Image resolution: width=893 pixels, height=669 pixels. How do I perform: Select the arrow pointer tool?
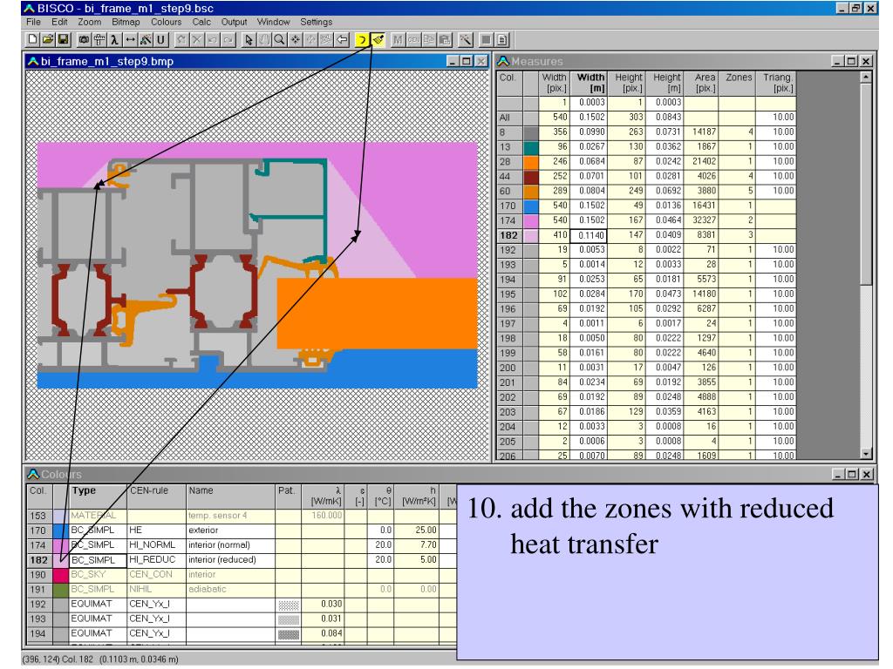249,40
